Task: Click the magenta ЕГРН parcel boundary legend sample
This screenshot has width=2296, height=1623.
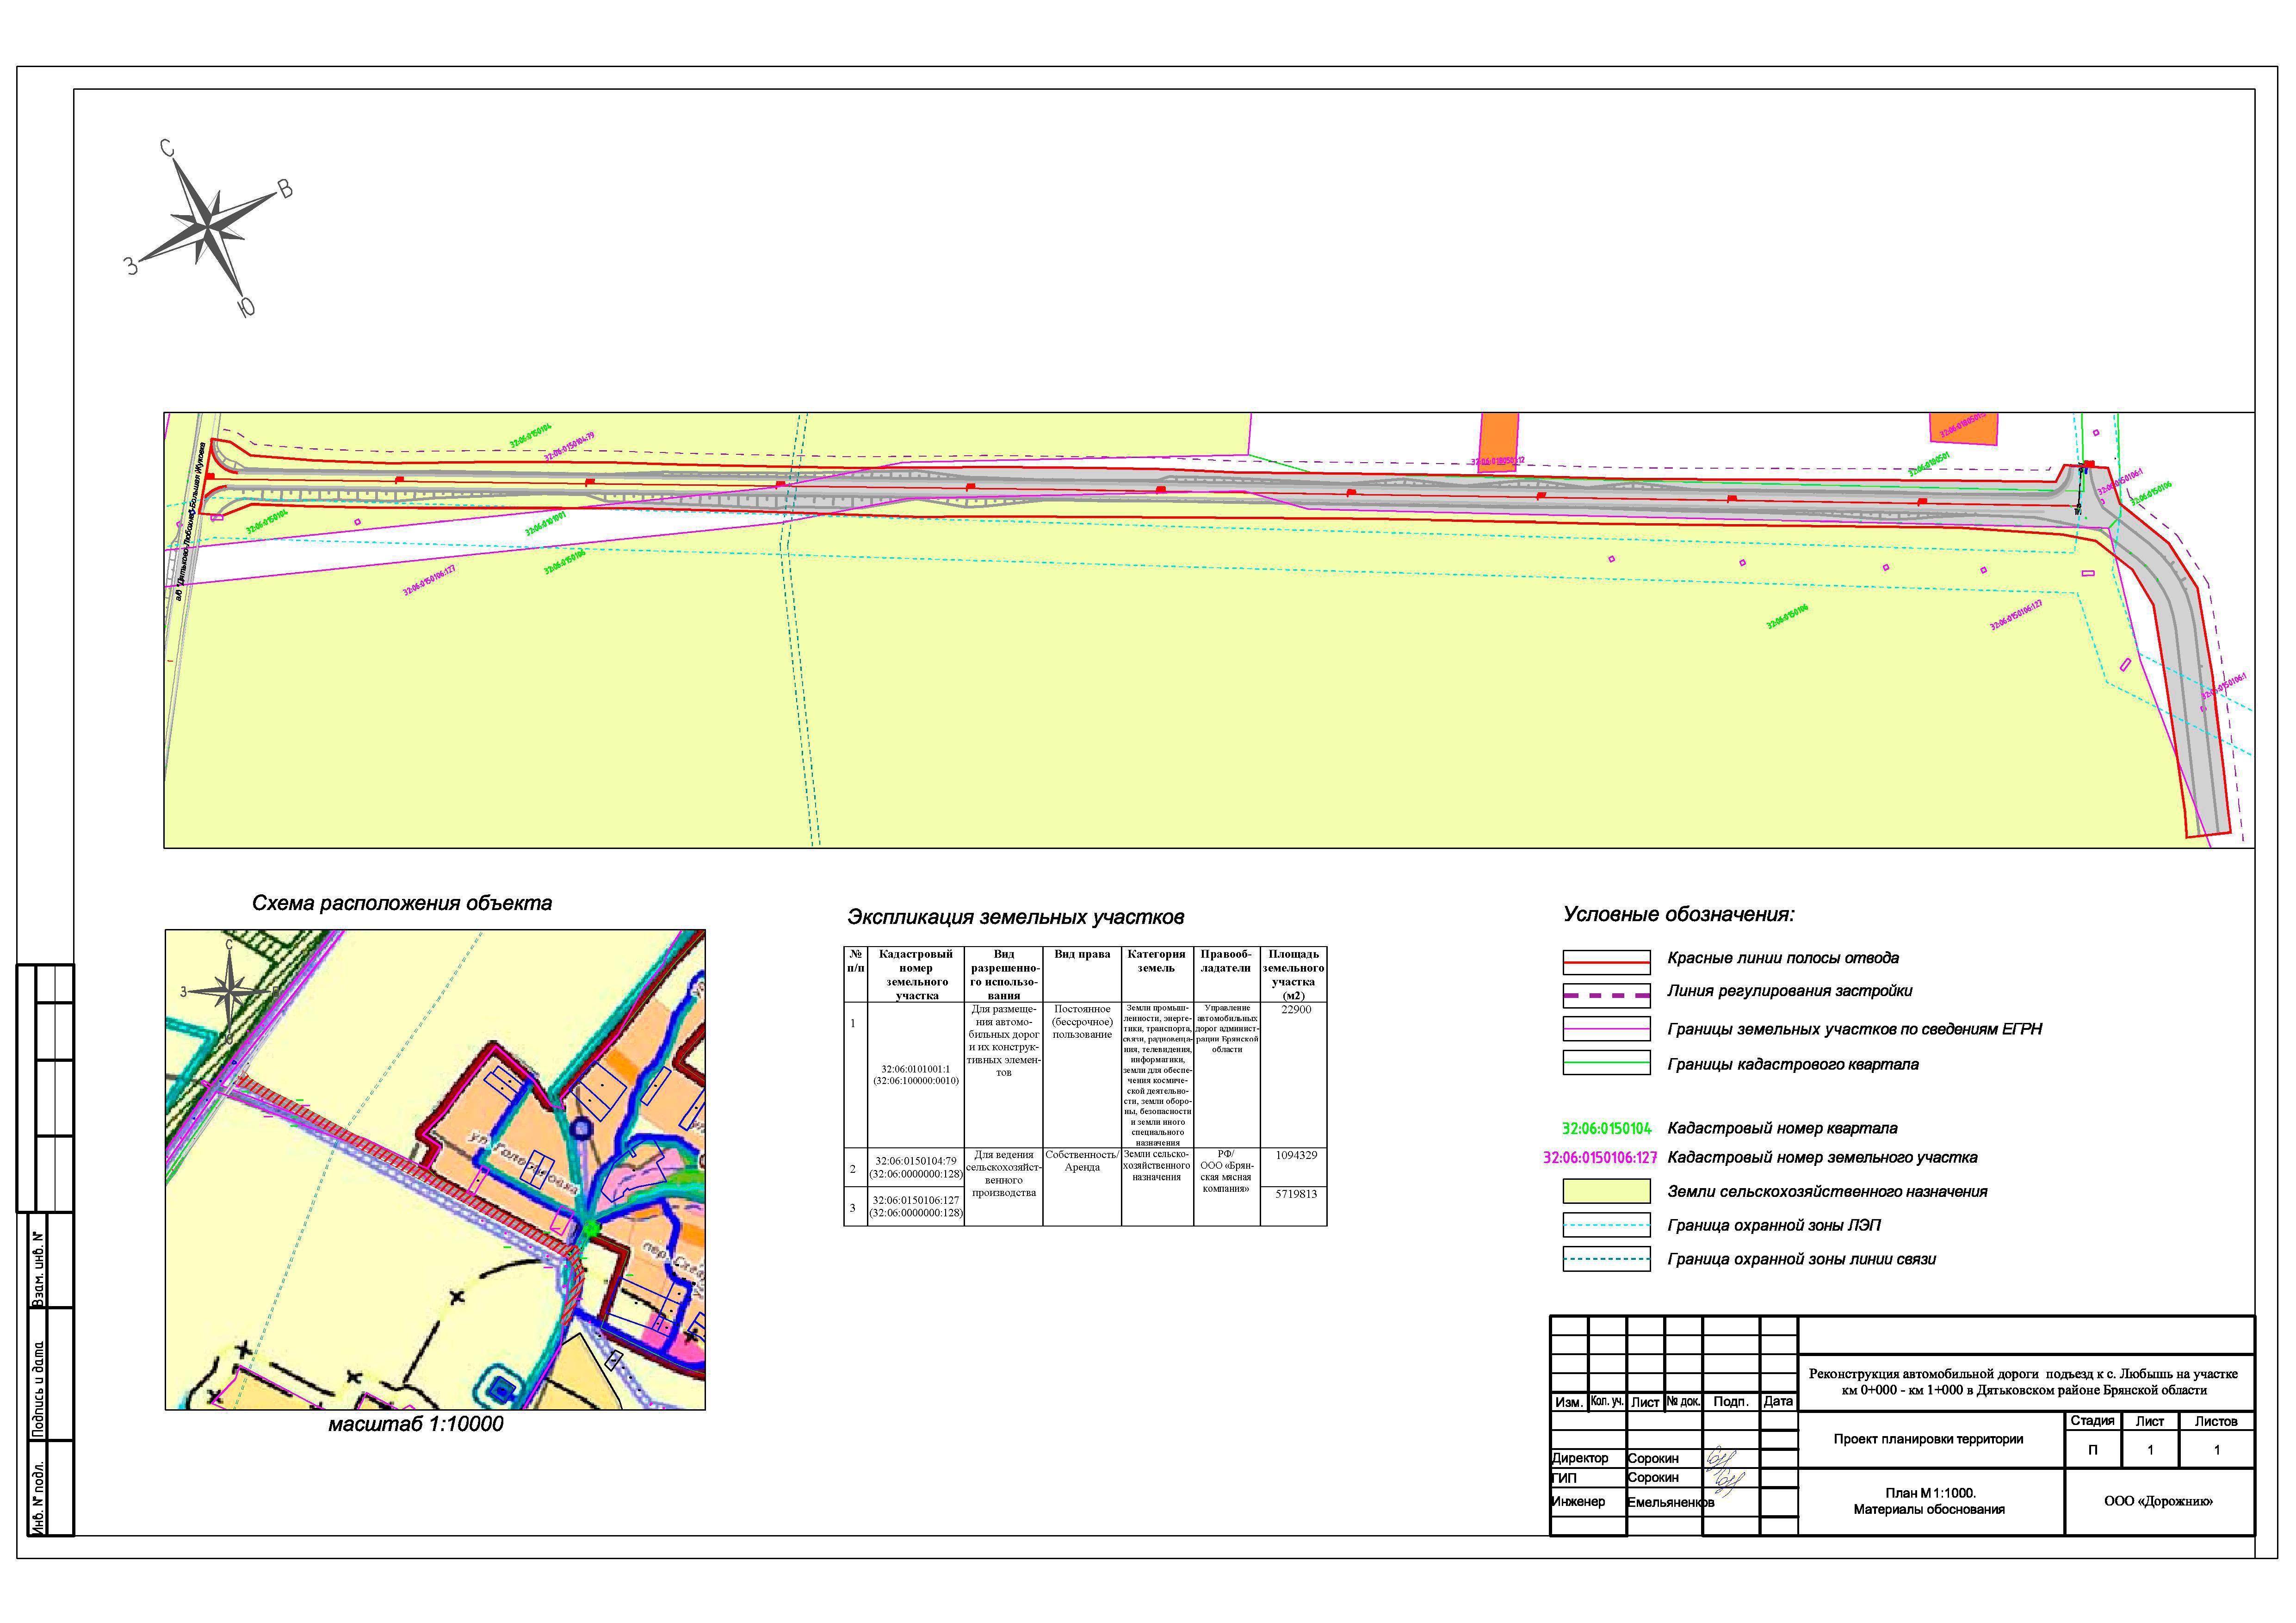Action: coord(1606,1029)
